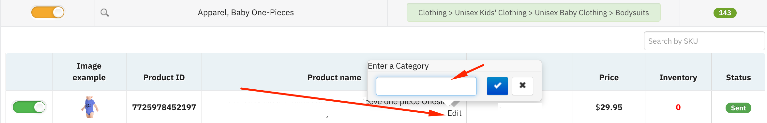
Task: Click the $29.95 price cell
Action: tap(609, 107)
